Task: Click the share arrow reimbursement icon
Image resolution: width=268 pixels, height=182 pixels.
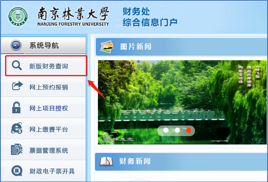Action: 17,86
